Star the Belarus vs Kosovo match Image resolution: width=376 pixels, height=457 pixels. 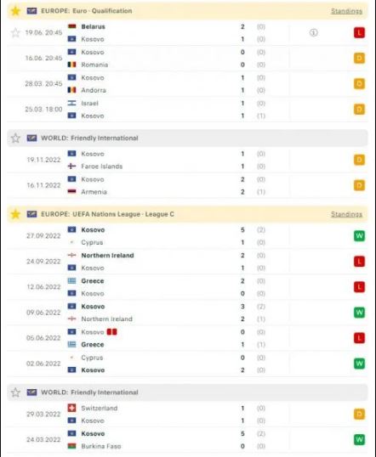pyautogui.click(x=15, y=32)
